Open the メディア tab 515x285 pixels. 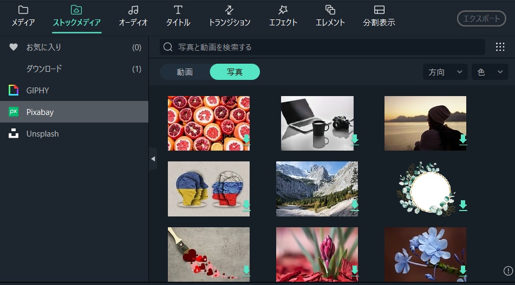click(x=23, y=16)
